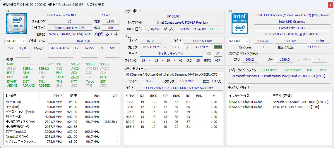
Task: Click the tRAS column header in timings table
Action: point(176,96)
